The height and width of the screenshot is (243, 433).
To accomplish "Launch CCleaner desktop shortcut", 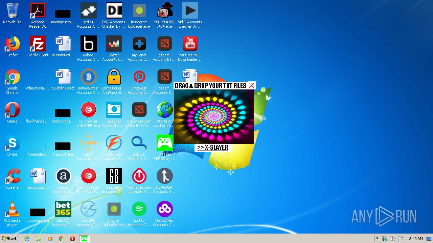I will [12, 177].
